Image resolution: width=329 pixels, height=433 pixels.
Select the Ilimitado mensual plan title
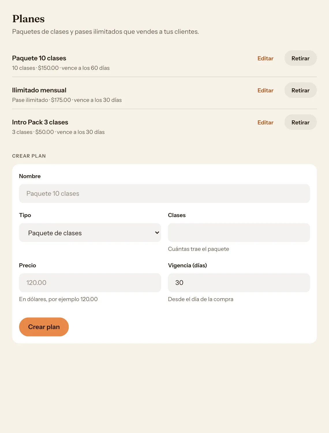[39, 90]
